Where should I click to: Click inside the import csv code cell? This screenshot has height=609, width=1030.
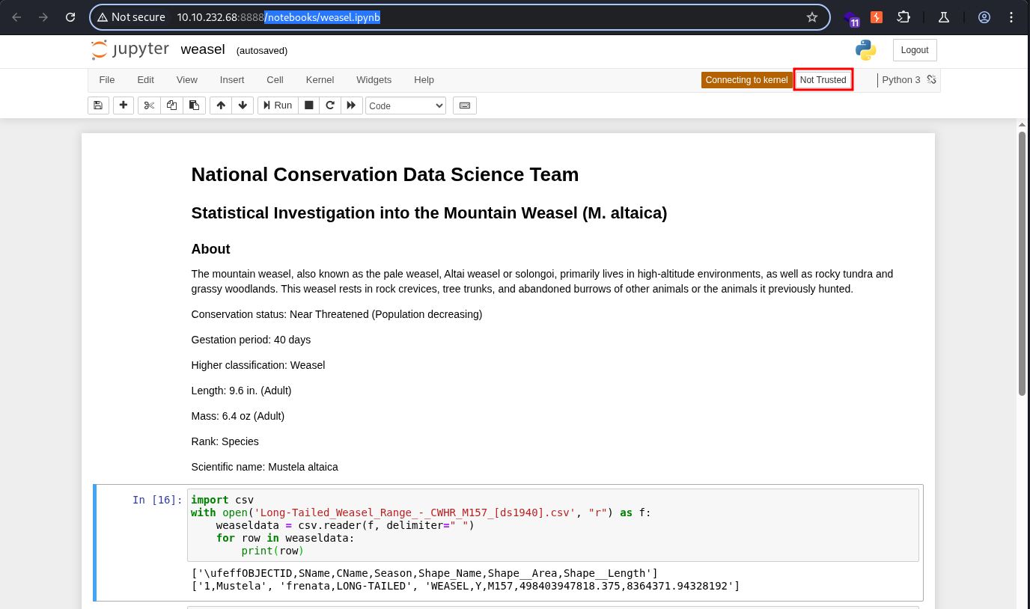pyautogui.click(x=552, y=525)
